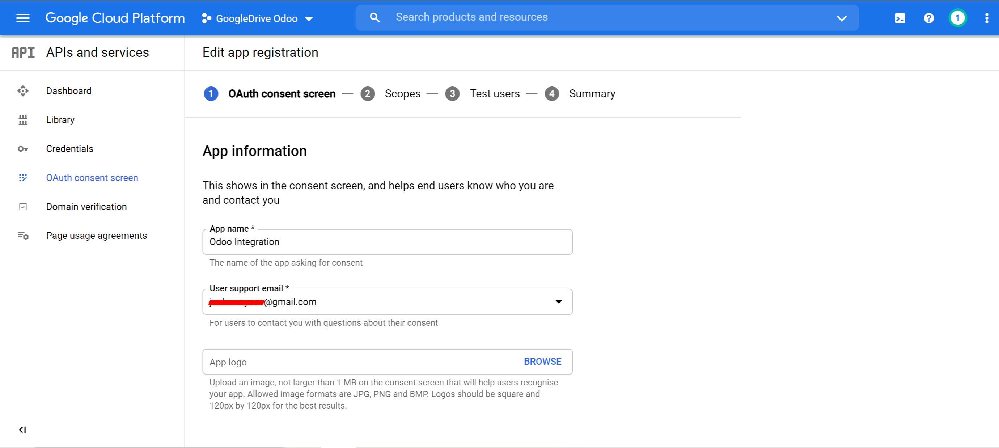Click the search magnifier icon
The height and width of the screenshot is (448, 999).
374,17
